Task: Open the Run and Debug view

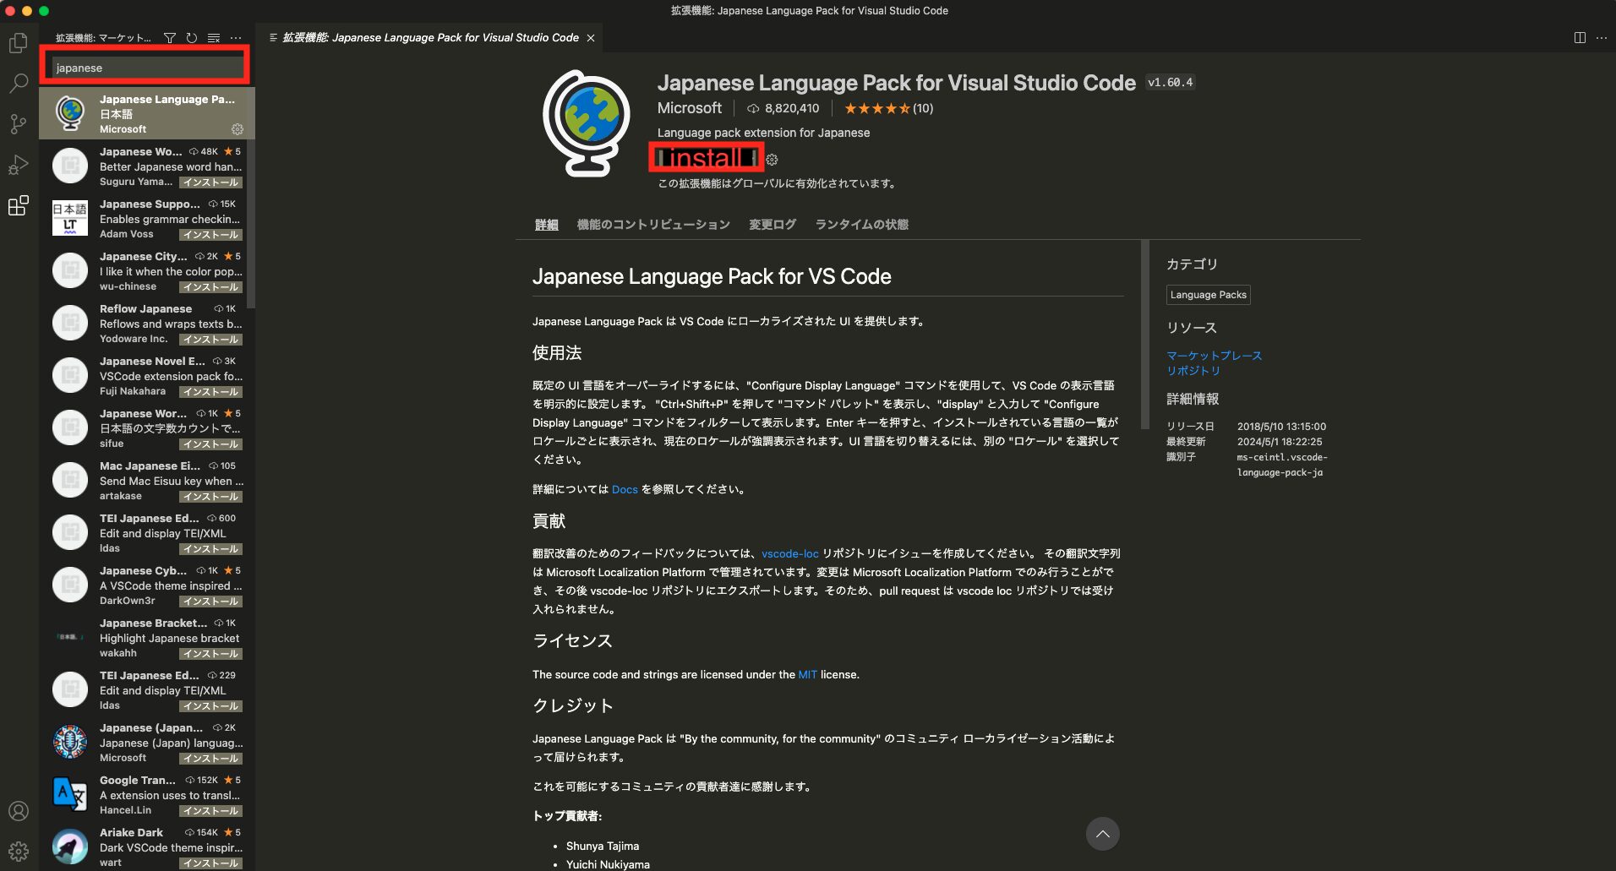Action: [19, 165]
